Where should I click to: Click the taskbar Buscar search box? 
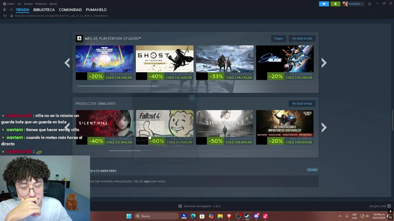[157, 216]
